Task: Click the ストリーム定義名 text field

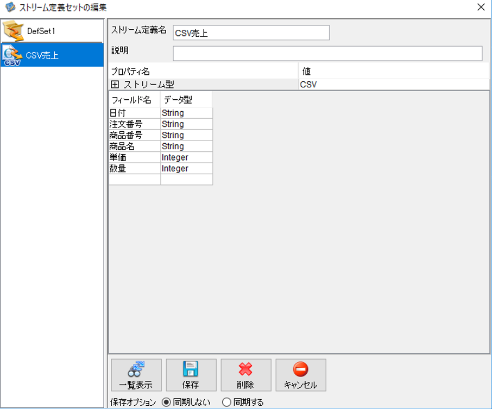Action: pyautogui.click(x=251, y=33)
